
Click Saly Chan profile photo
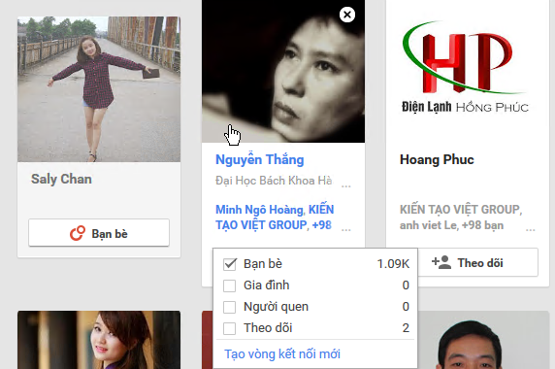99,89
